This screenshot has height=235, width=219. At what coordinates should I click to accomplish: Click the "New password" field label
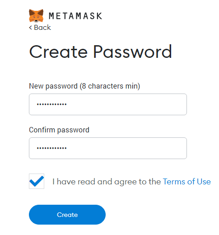[x=53, y=86]
